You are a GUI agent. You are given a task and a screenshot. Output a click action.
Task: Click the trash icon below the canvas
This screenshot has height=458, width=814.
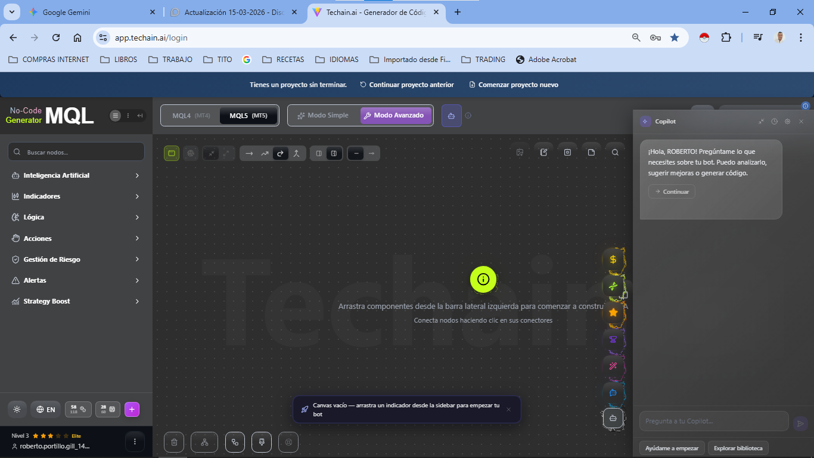[x=174, y=442]
